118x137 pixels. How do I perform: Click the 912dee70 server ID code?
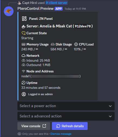pyautogui.click(x=83, y=26)
